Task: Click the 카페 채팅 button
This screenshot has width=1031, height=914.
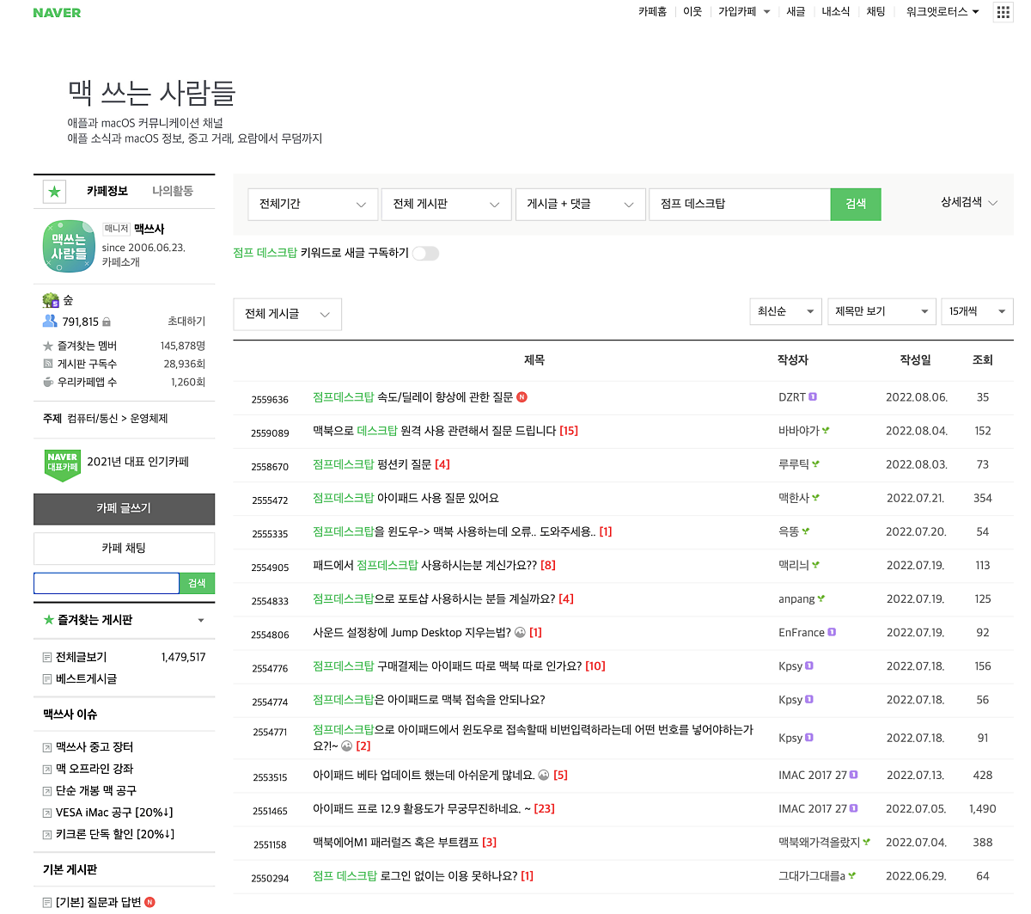Action: pyautogui.click(x=124, y=549)
